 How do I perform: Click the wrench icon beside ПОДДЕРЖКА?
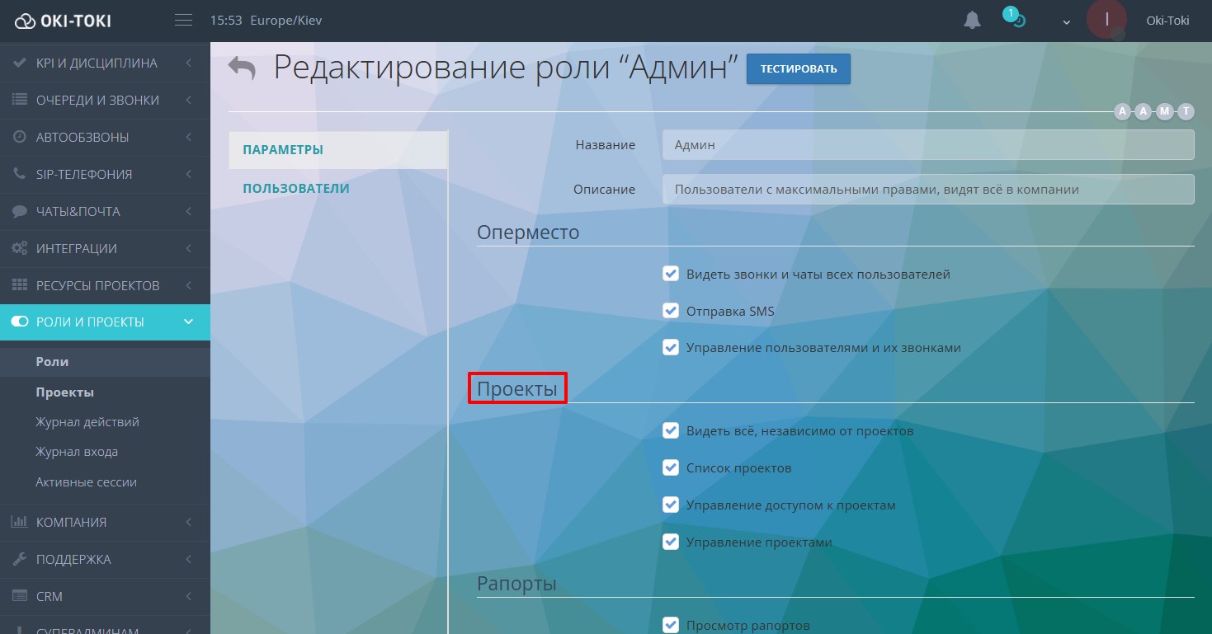19,559
